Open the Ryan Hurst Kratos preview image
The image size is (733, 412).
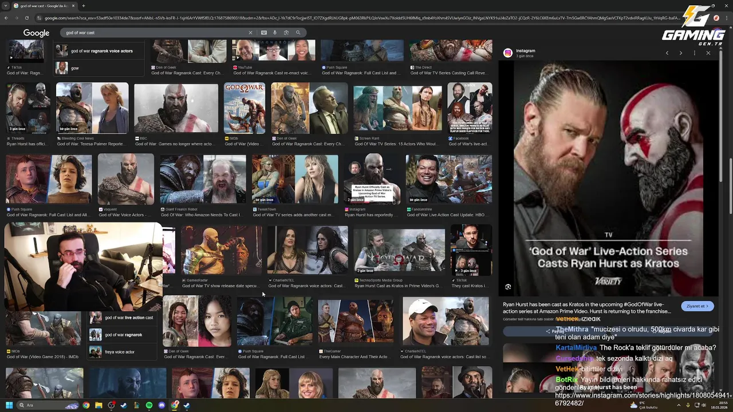608,179
